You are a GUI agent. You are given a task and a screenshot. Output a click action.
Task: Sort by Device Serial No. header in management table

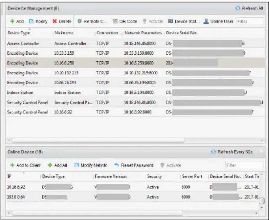(182, 33)
